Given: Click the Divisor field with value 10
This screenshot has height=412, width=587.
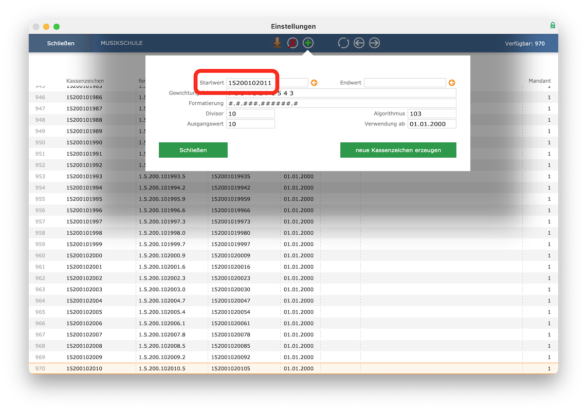Looking at the screenshot, I should [250, 114].
